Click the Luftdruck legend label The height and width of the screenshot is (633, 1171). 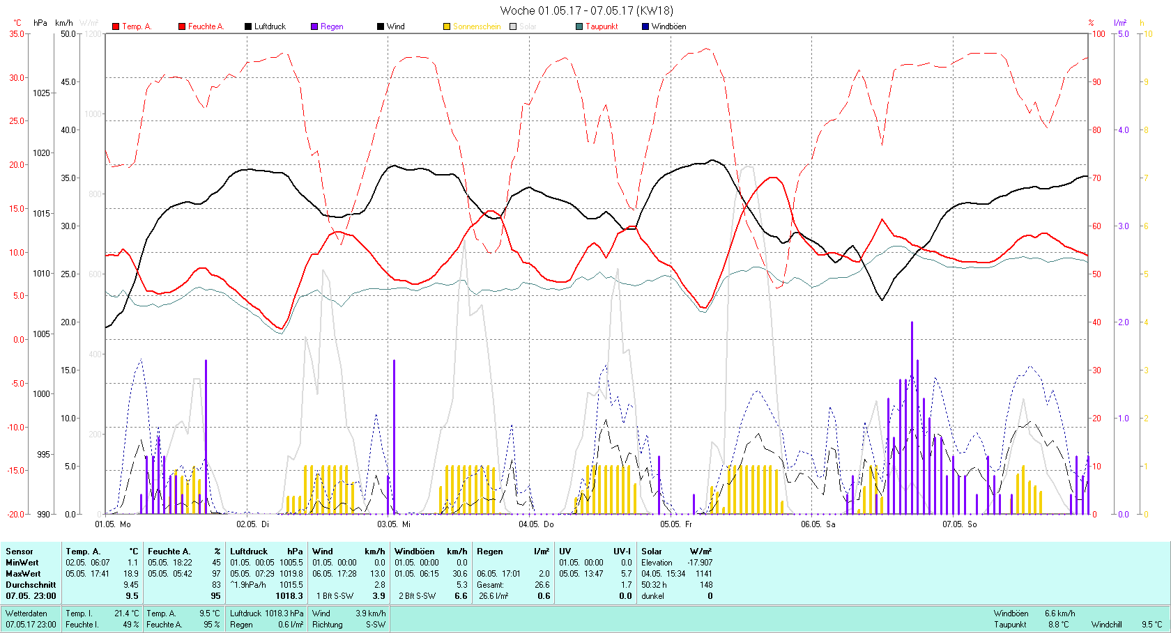(270, 26)
